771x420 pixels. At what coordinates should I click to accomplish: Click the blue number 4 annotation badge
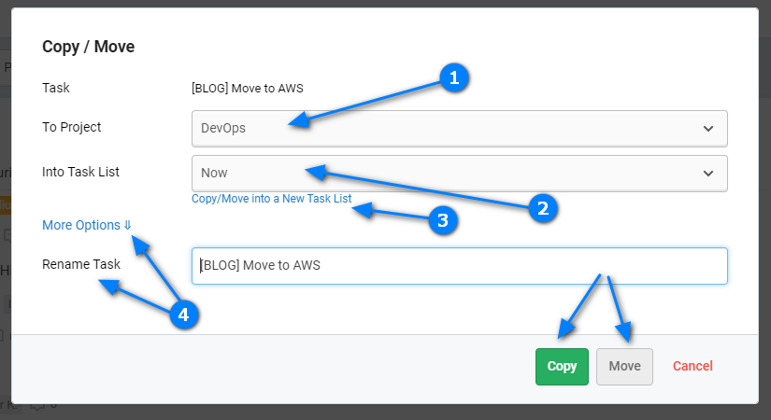[183, 315]
